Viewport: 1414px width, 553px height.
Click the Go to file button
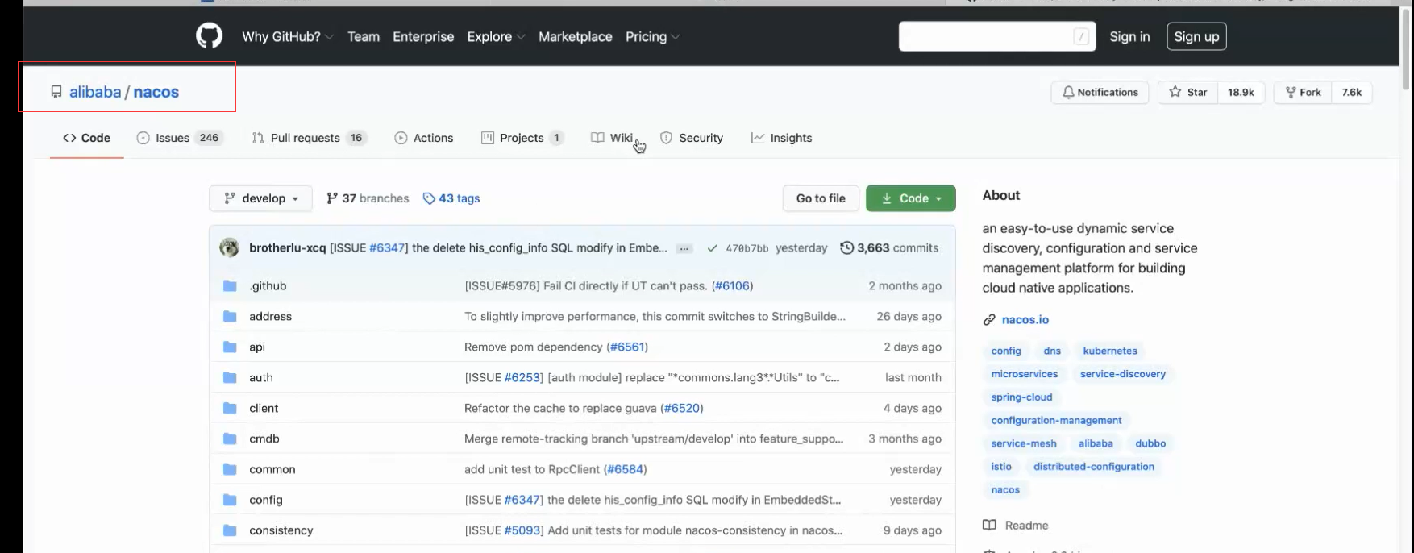click(821, 198)
